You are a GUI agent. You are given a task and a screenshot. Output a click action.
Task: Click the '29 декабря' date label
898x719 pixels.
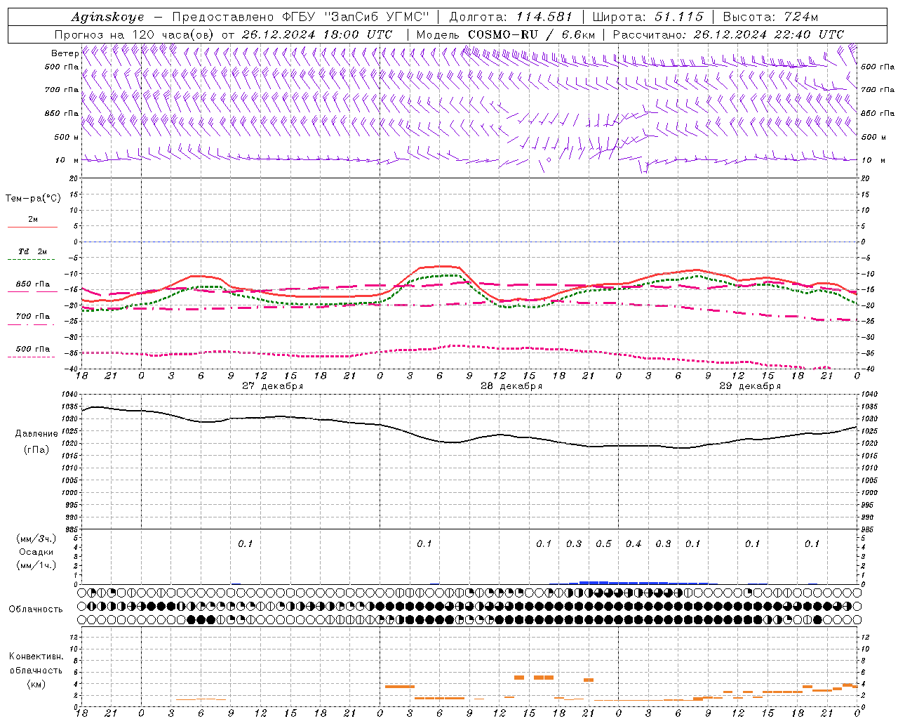click(x=750, y=386)
